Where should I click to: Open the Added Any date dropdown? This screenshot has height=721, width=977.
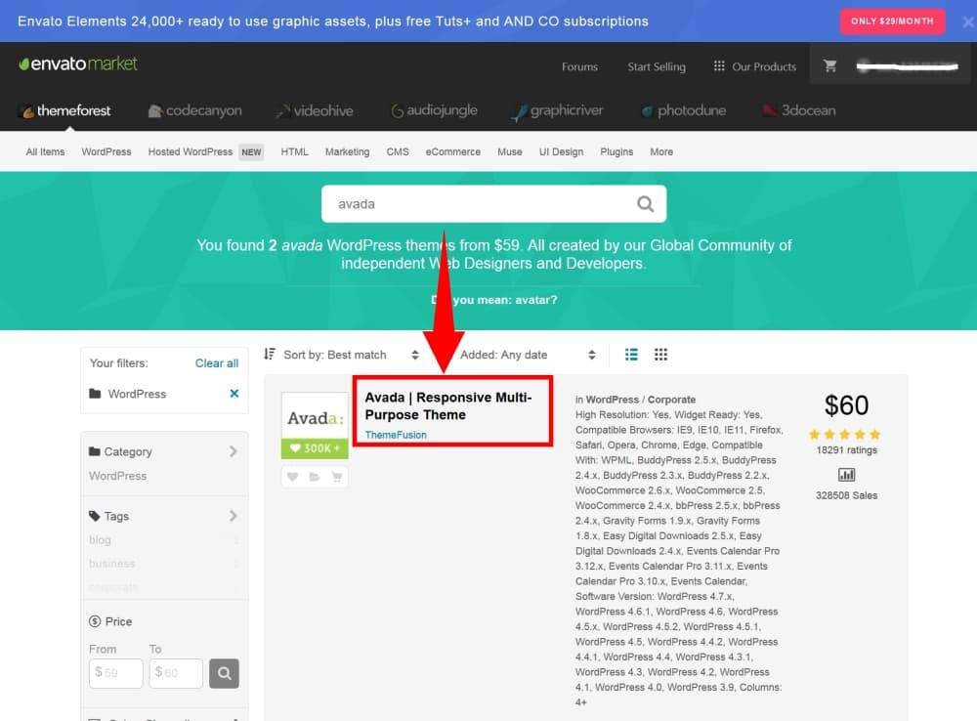tap(528, 355)
